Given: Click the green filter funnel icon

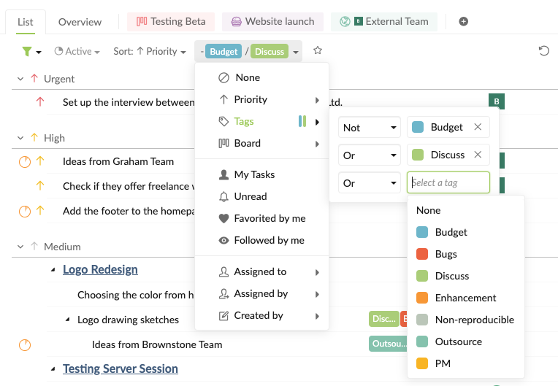Looking at the screenshot, I should pyautogui.click(x=27, y=51).
